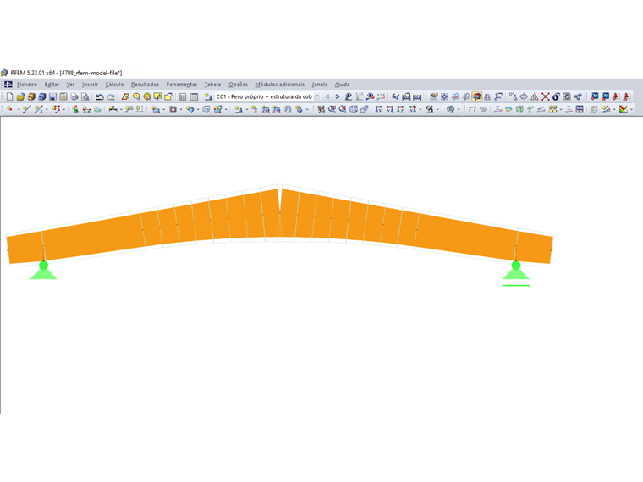Screen dimensions: 643x482
Task: Open the Ficheiro menu
Action: 27,85
